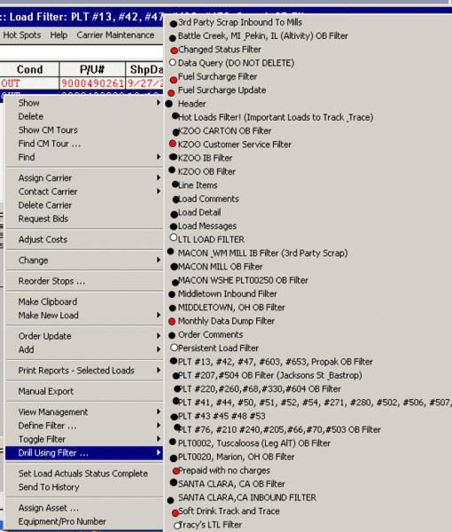Click black dot beside Order Comments

pyautogui.click(x=172, y=335)
